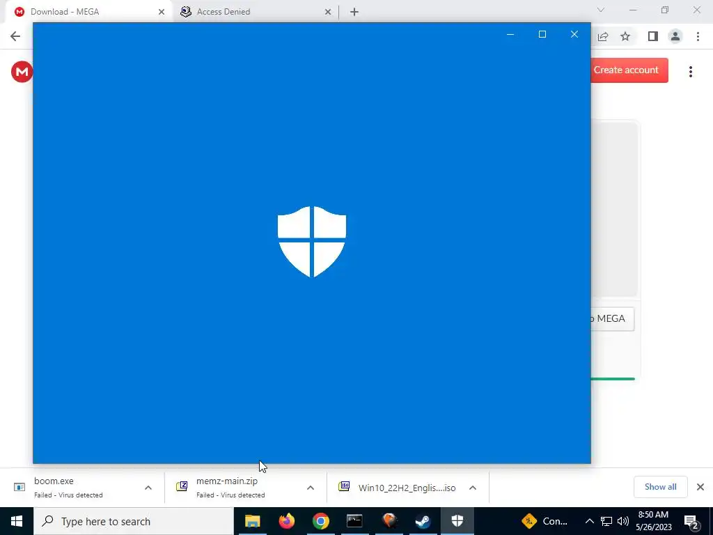Screen dimensions: 713x535
Task: Close the Download - MEGA tab
Action: pos(162,12)
